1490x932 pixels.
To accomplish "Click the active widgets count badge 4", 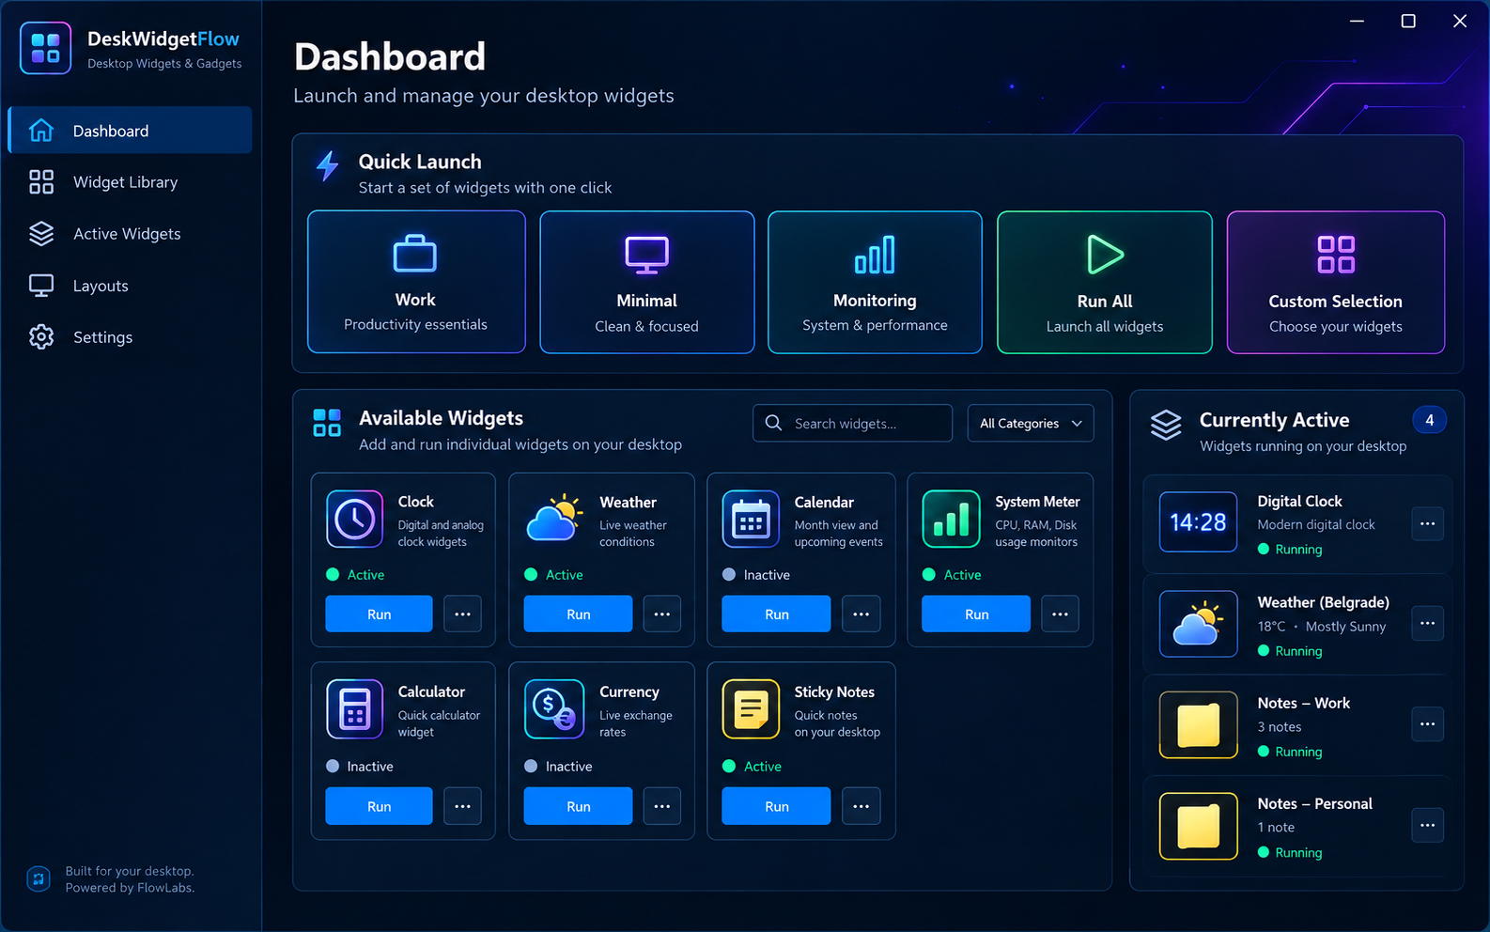I will (1430, 420).
